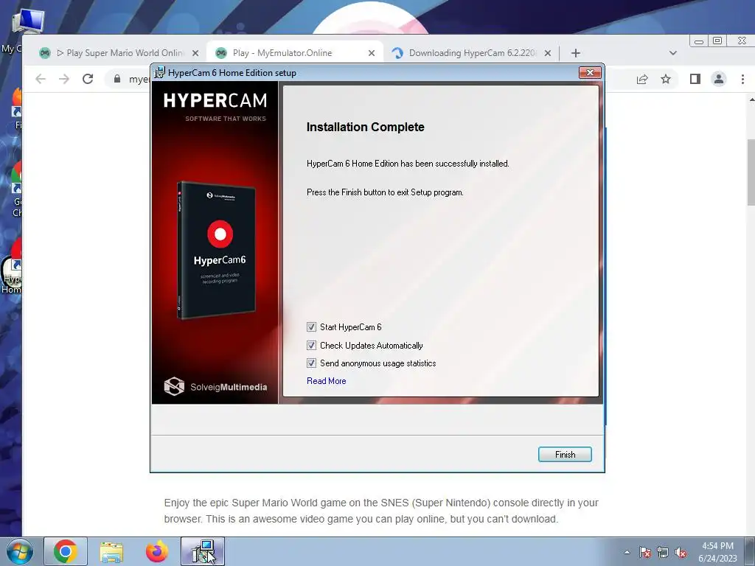The image size is (755, 566).
Task: Toggle Check Updates Automatically checkbox
Action: point(312,346)
